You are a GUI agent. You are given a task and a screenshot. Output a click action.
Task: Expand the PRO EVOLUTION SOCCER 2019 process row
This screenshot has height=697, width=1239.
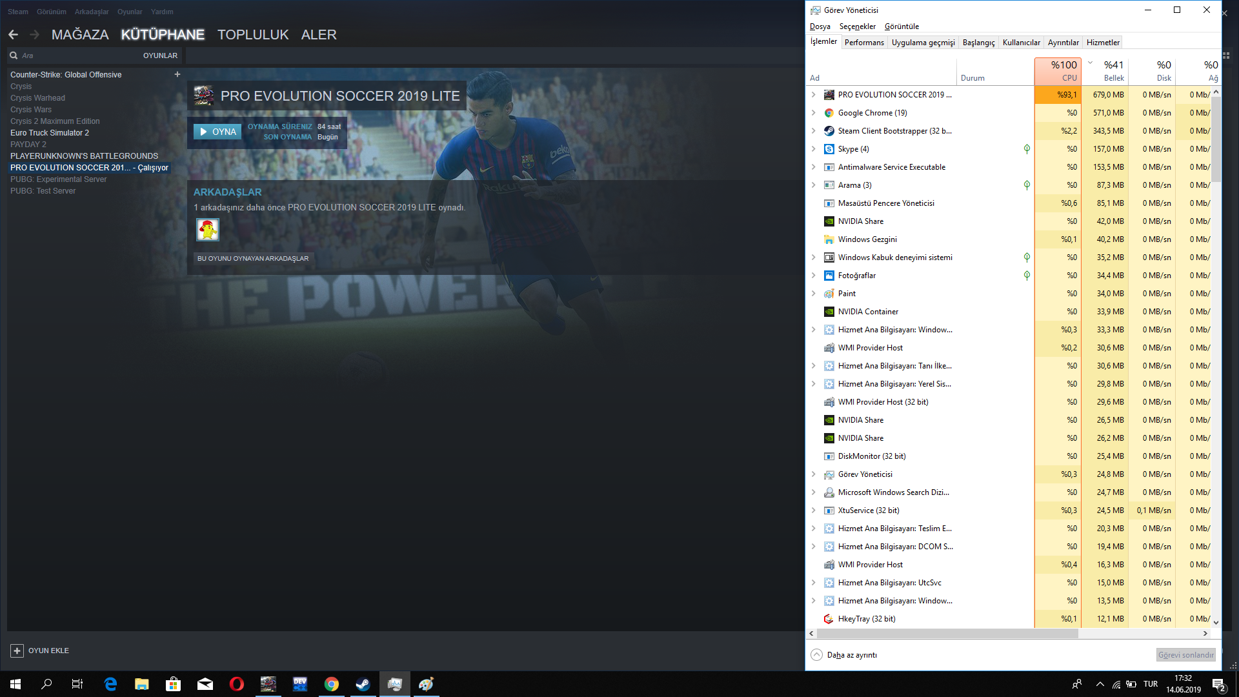click(x=814, y=95)
